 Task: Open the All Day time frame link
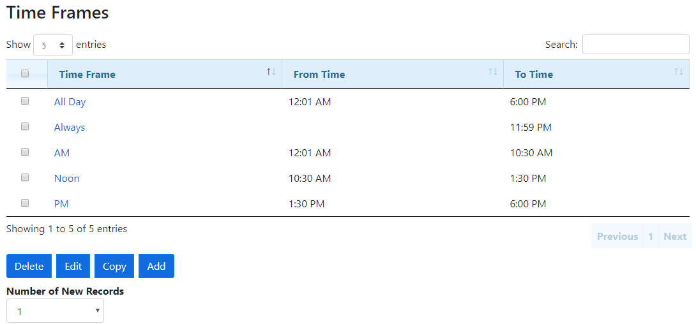[x=70, y=102]
